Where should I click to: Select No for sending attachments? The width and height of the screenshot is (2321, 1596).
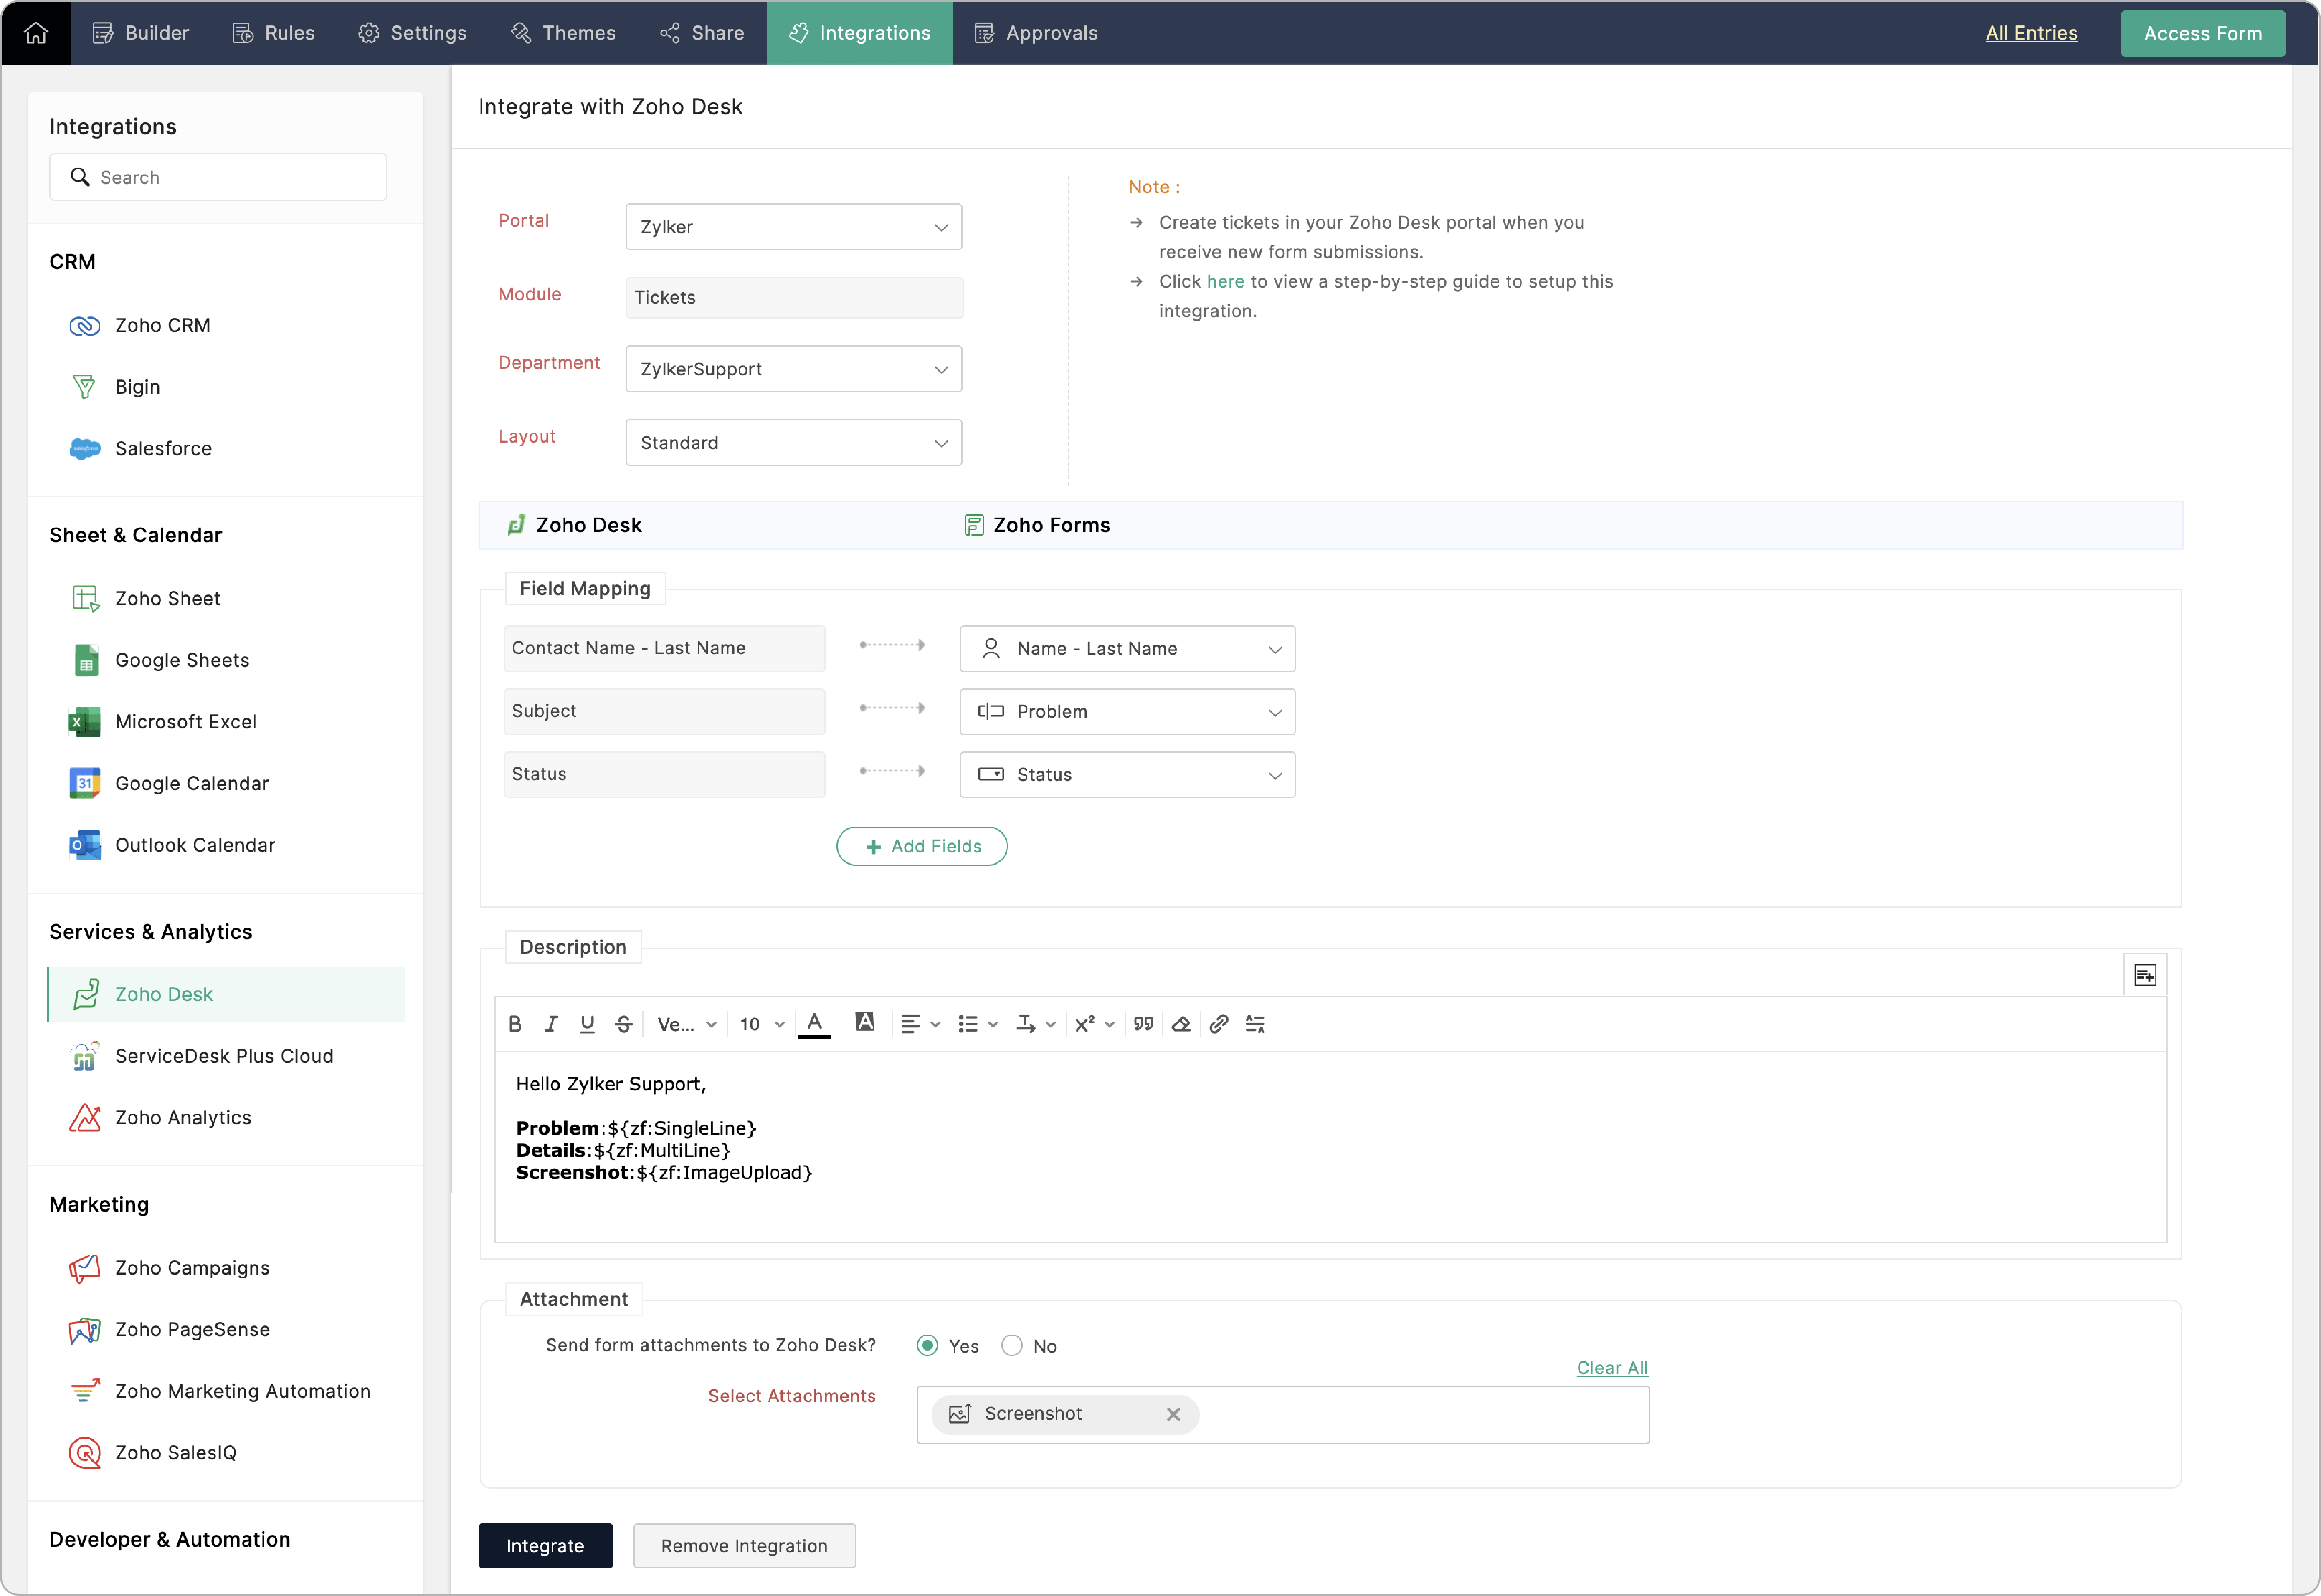click(x=1012, y=1345)
